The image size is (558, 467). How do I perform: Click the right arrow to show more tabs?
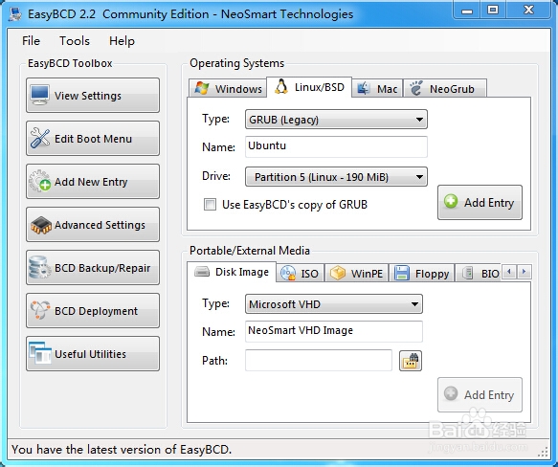524,272
